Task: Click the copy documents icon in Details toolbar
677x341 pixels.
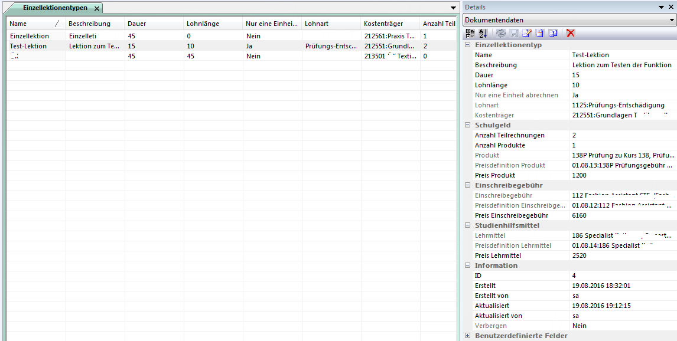Action: click(x=552, y=33)
